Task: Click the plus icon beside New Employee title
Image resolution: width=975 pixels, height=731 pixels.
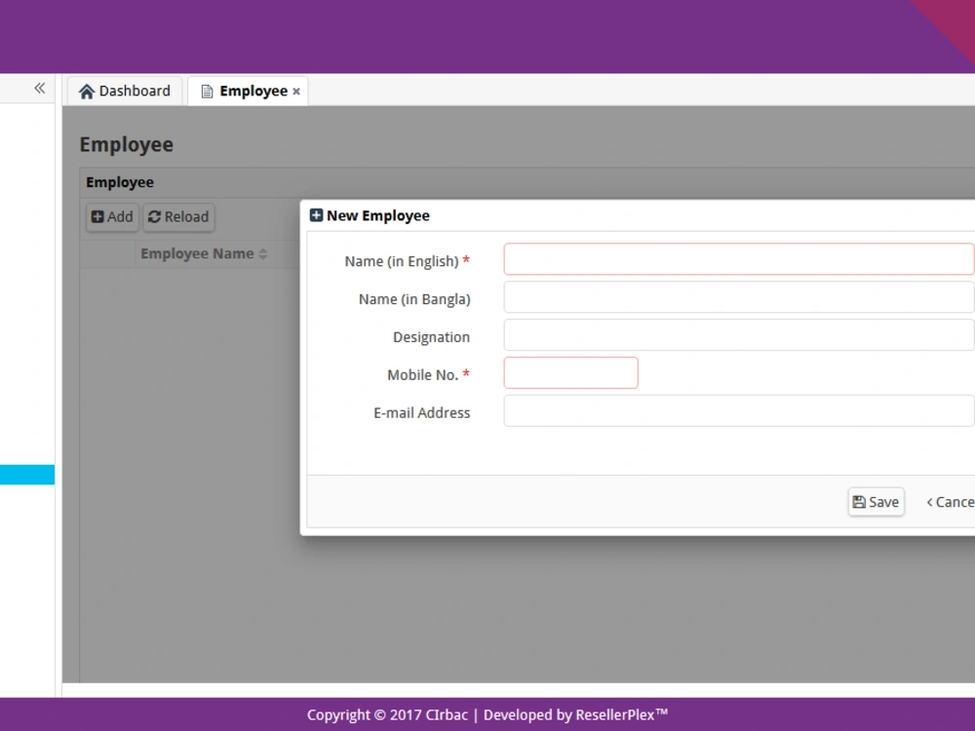Action: click(316, 214)
